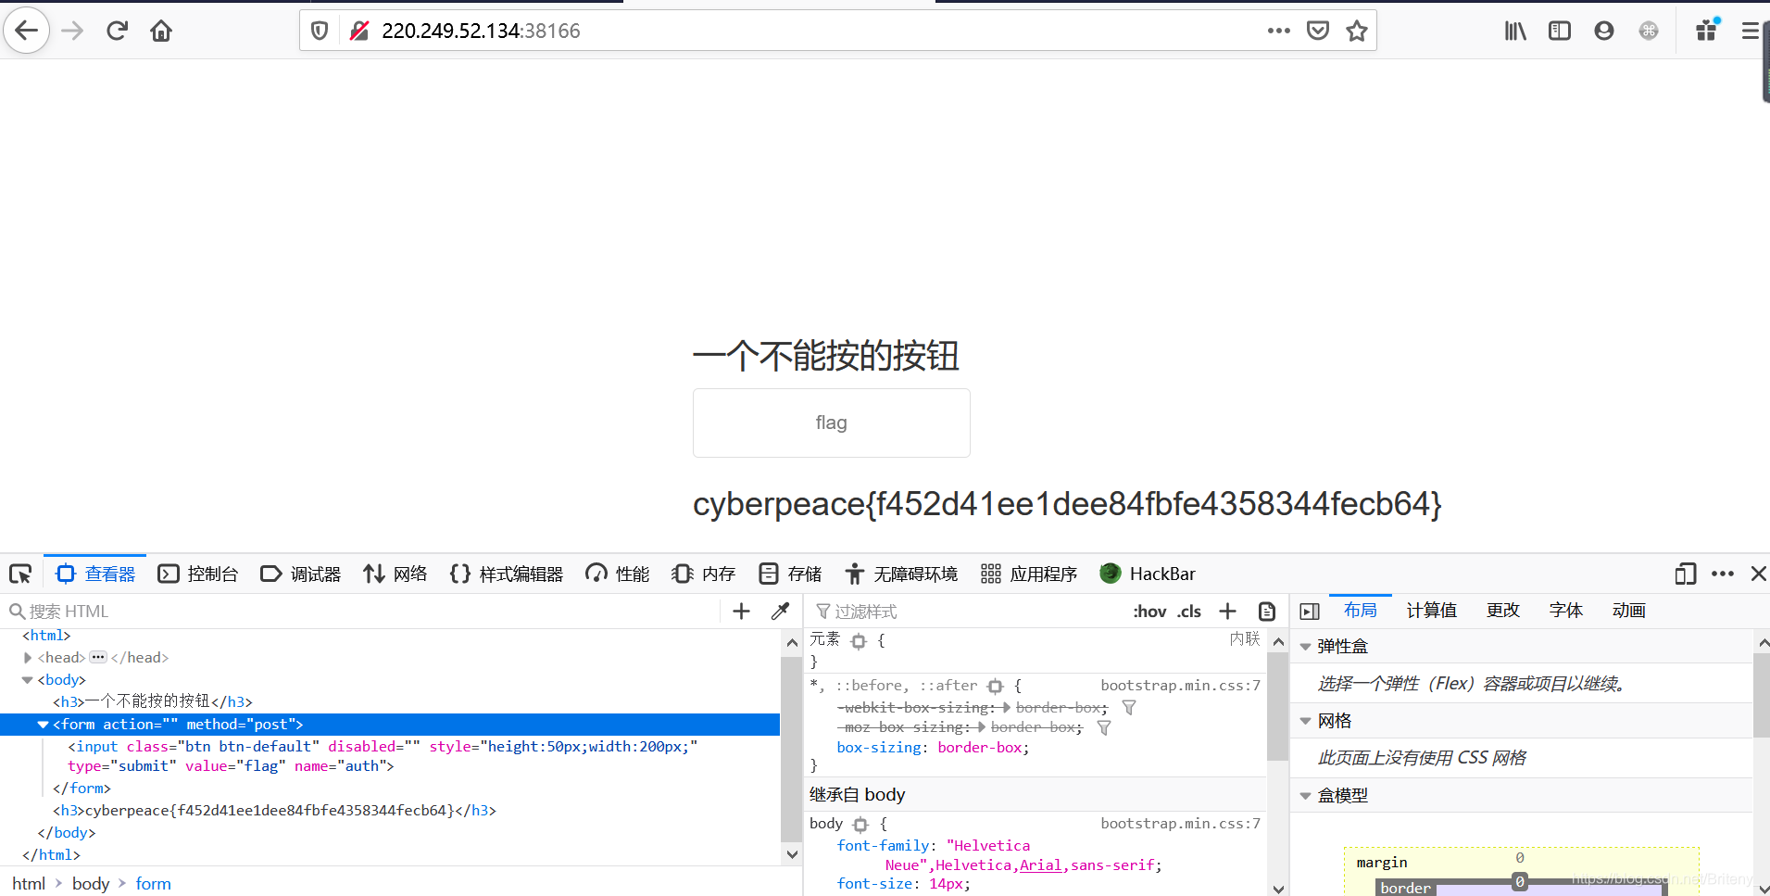Image resolution: width=1770 pixels, height=896 pixels.
Task: Select the eyedropper in the rules panel
Action: tap(780, 611)
